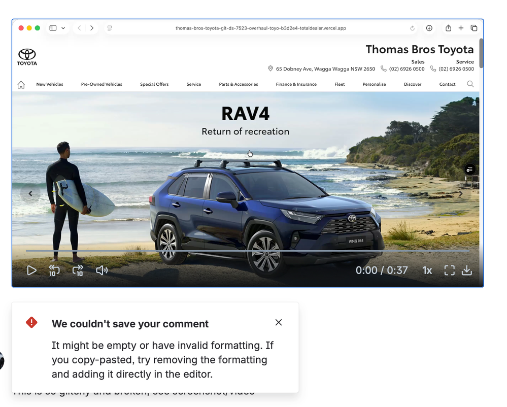Show next carousel slide

tap(461, 194)
